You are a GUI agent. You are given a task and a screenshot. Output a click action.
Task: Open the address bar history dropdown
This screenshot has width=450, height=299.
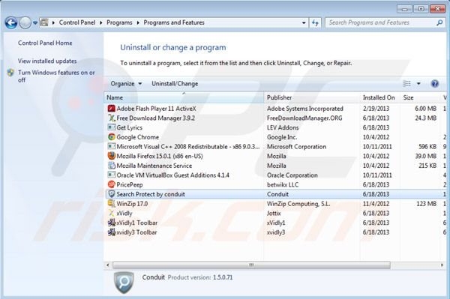[304, 22]
